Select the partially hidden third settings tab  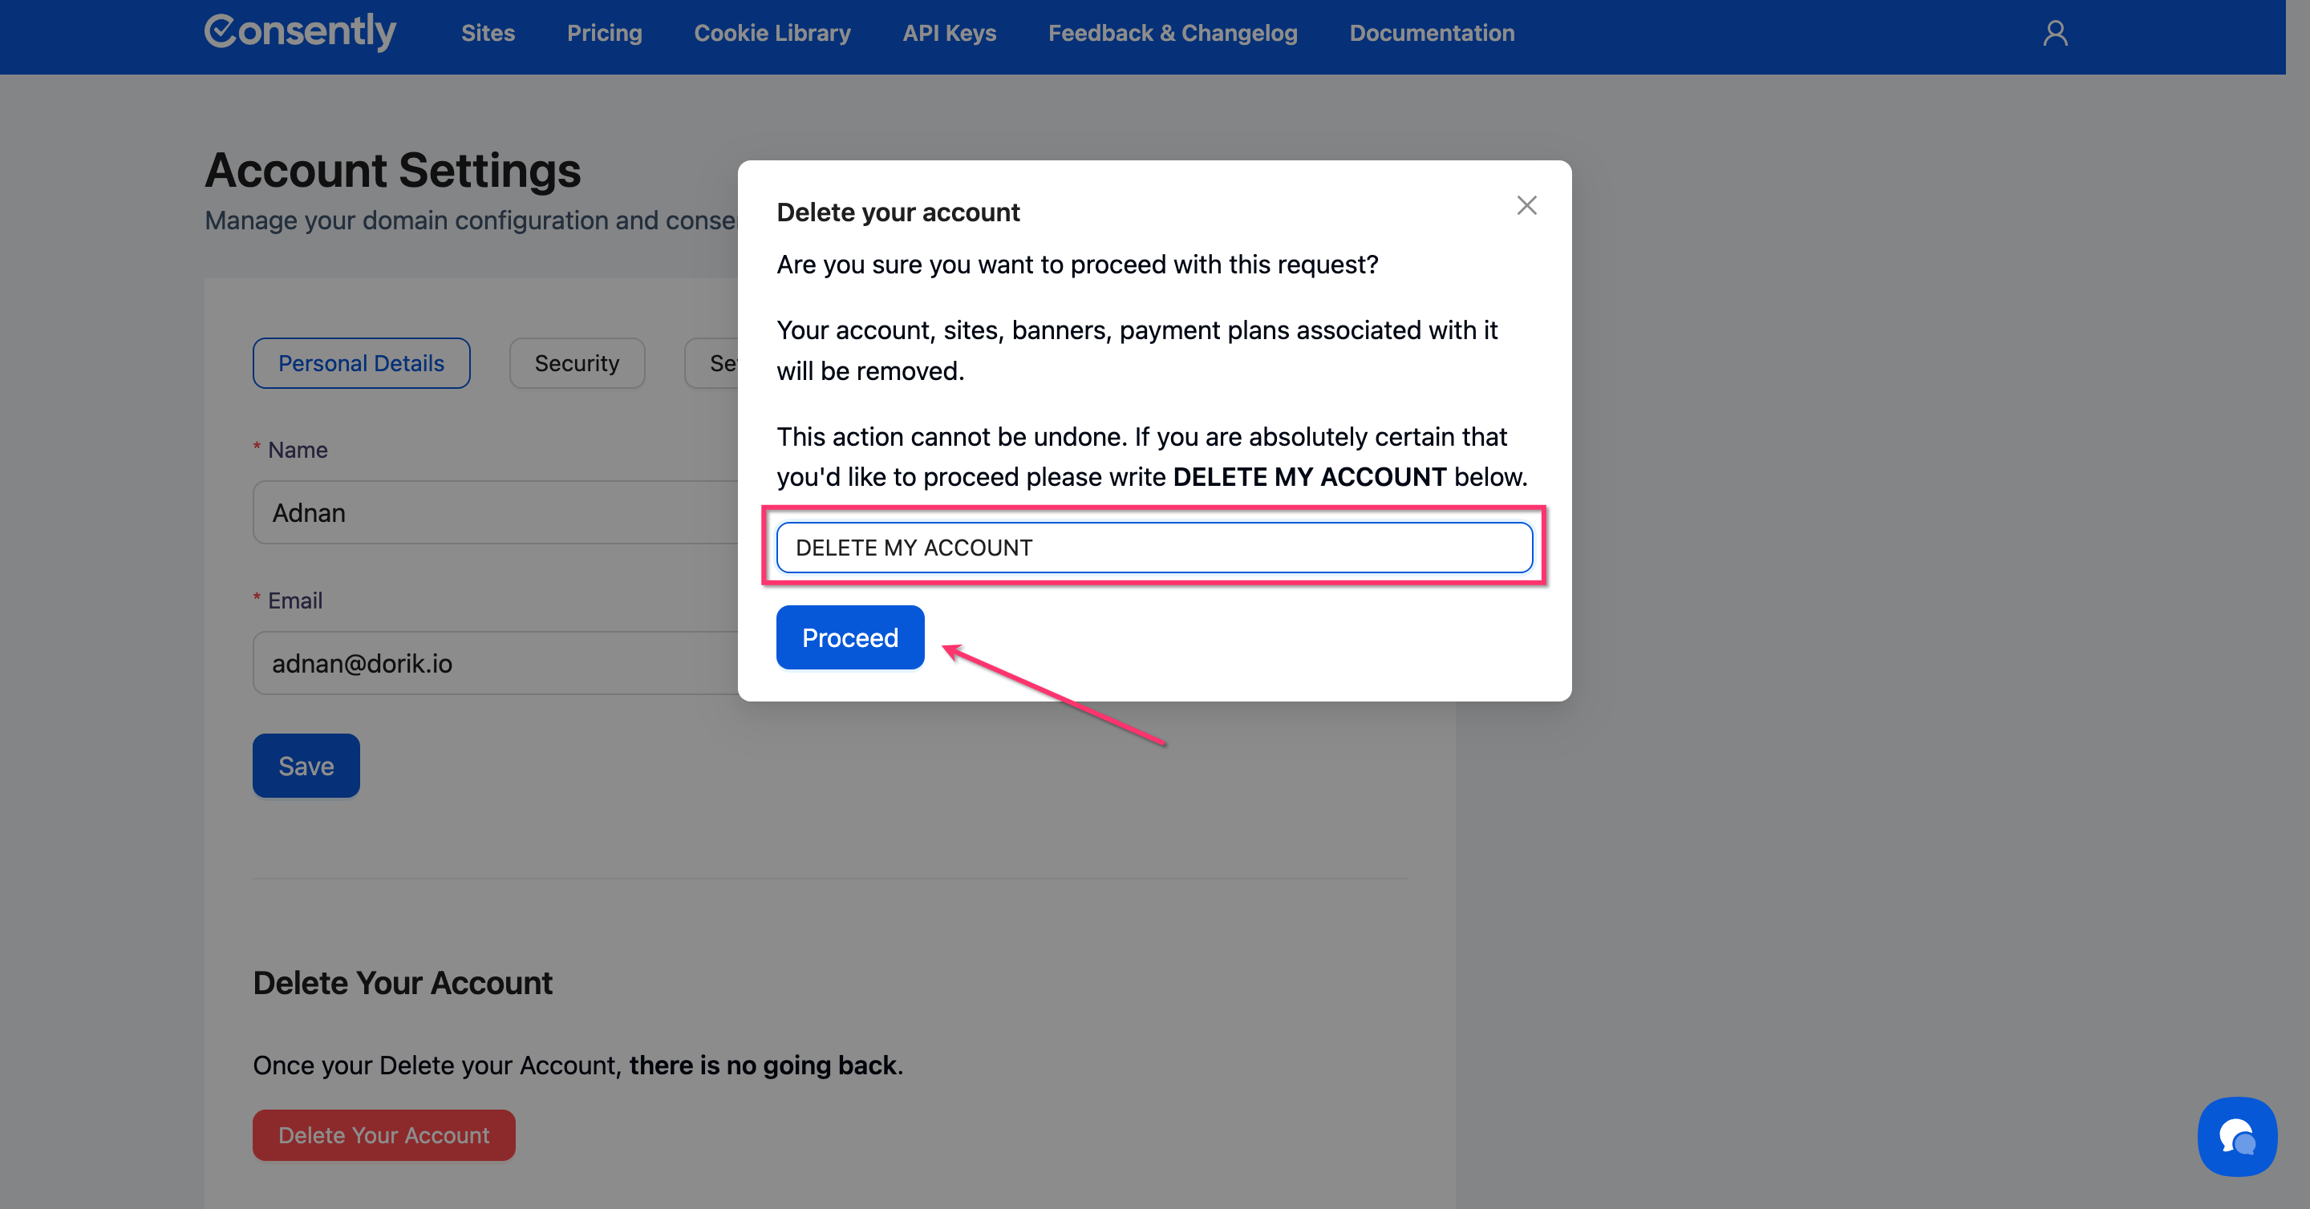pos(713,363)
